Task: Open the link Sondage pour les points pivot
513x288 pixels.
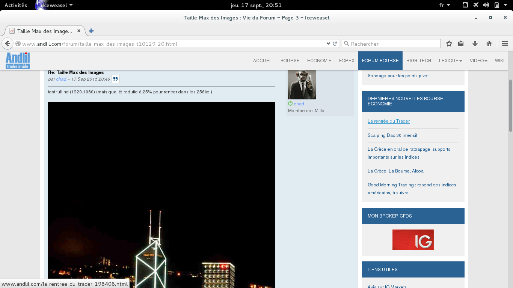Action: pyautogui.click(x=398, y=76)
